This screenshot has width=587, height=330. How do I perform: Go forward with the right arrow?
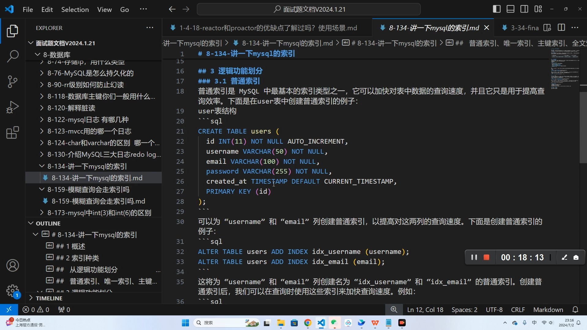point(186,9)
